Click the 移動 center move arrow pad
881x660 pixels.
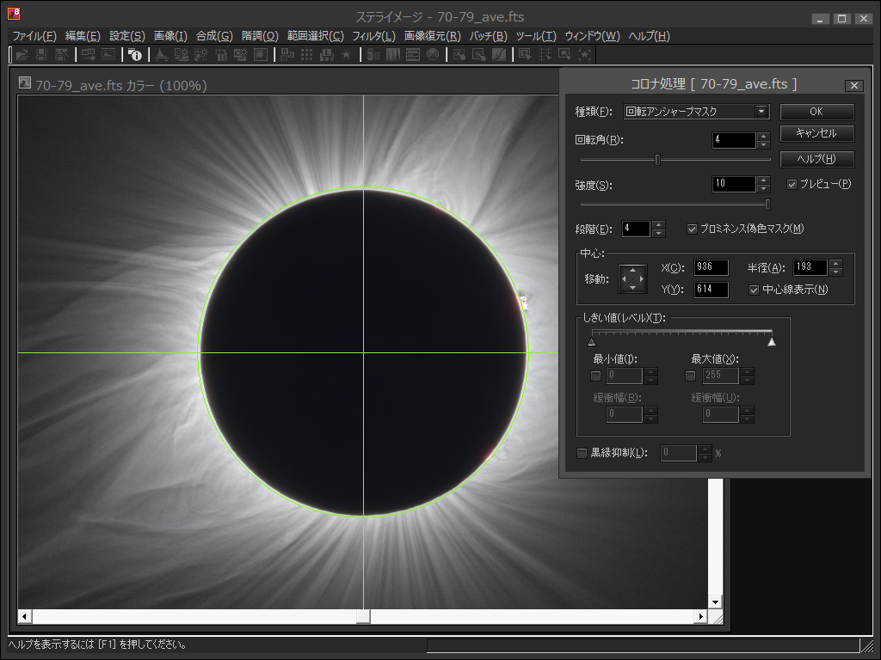[x=633, y=278]
